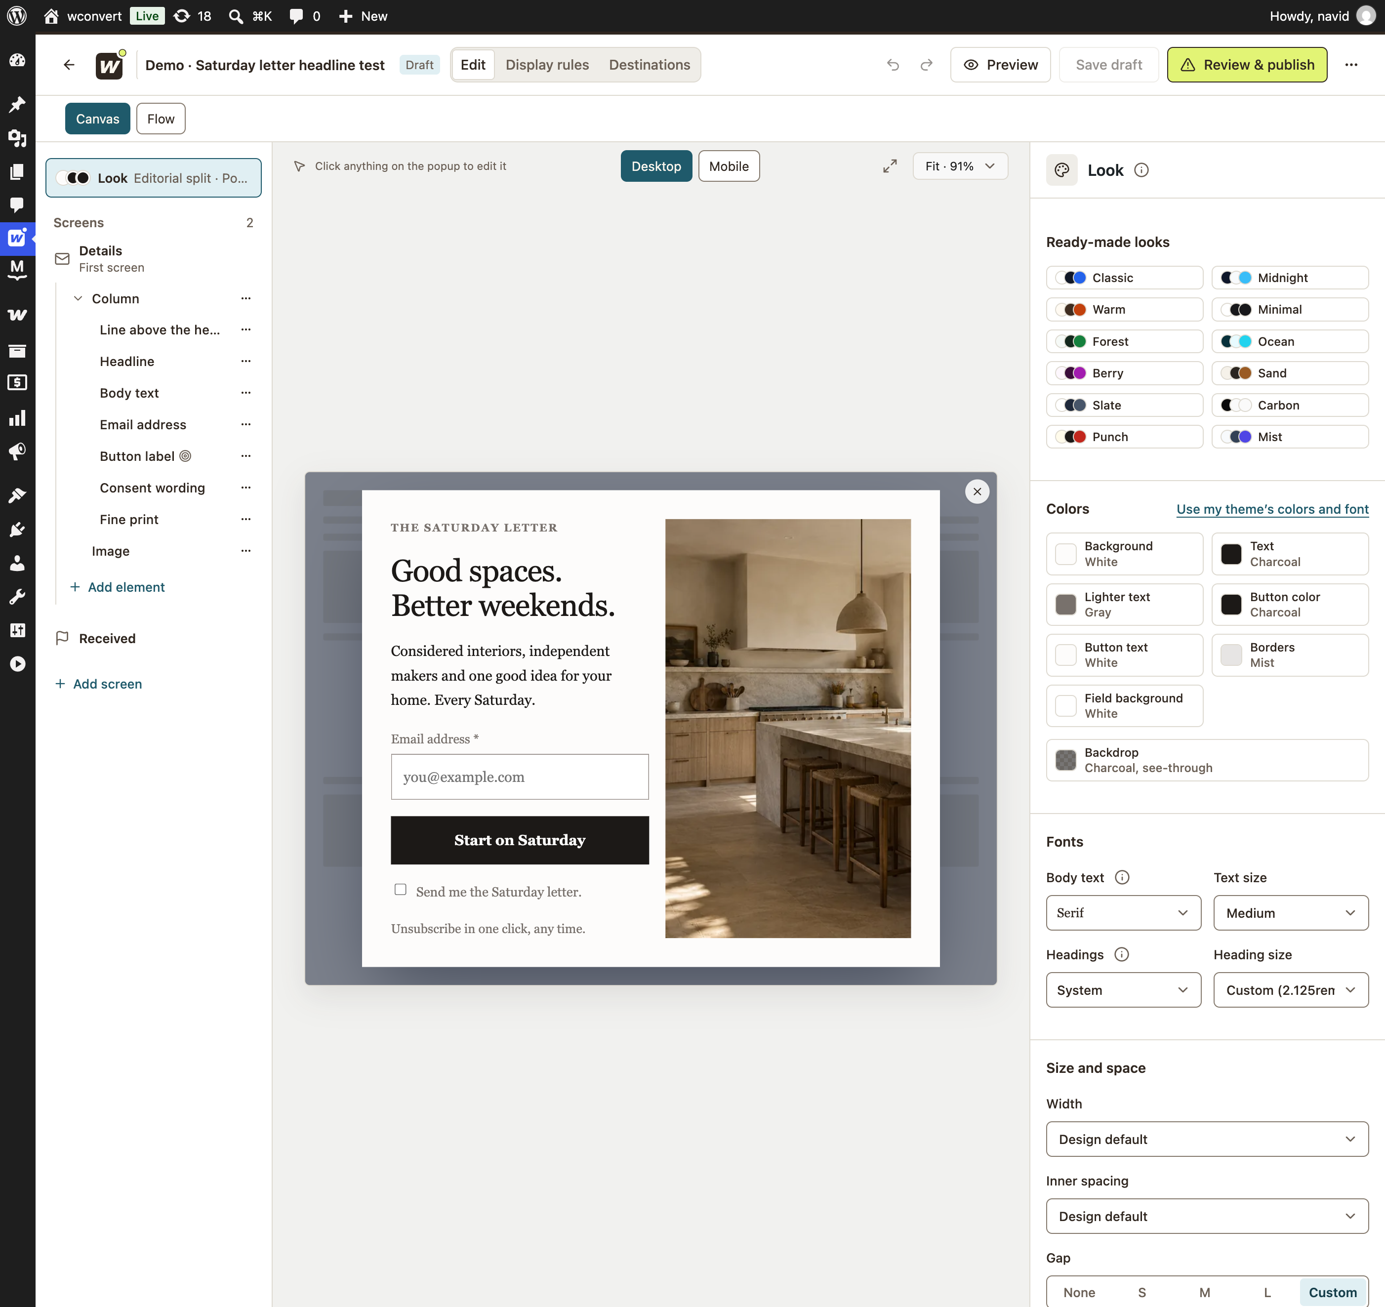Click info icon beside Body text font
Image resolution: width=1385 pixels, height=1307 pixels.
point(1122,877)
